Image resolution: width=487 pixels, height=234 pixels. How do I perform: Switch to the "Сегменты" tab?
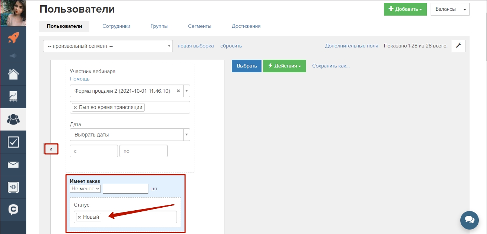pos(200,26)
